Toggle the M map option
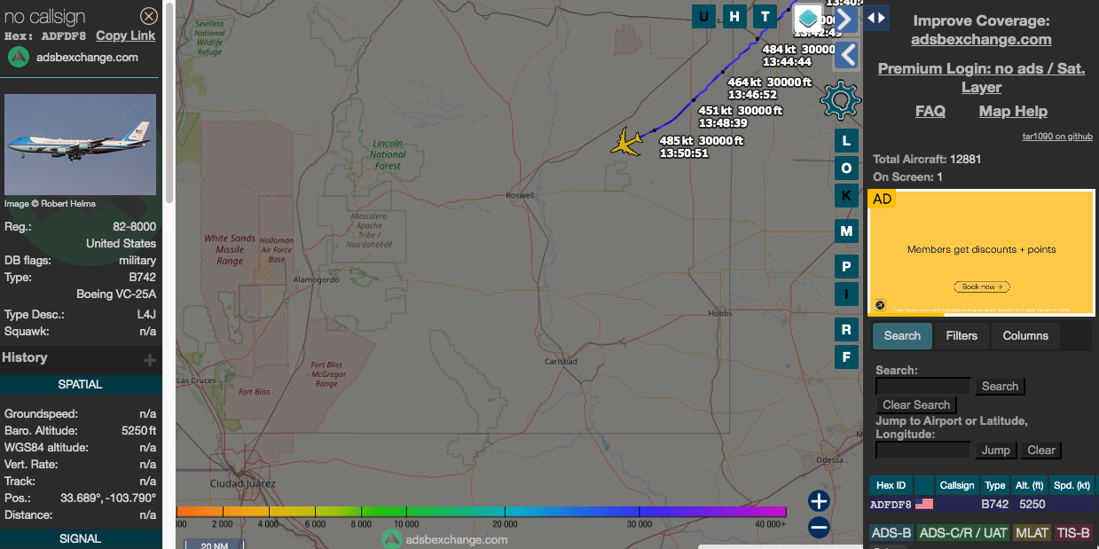The width and height of the screenshot is (1099, 549). click(x=846, y=231)
